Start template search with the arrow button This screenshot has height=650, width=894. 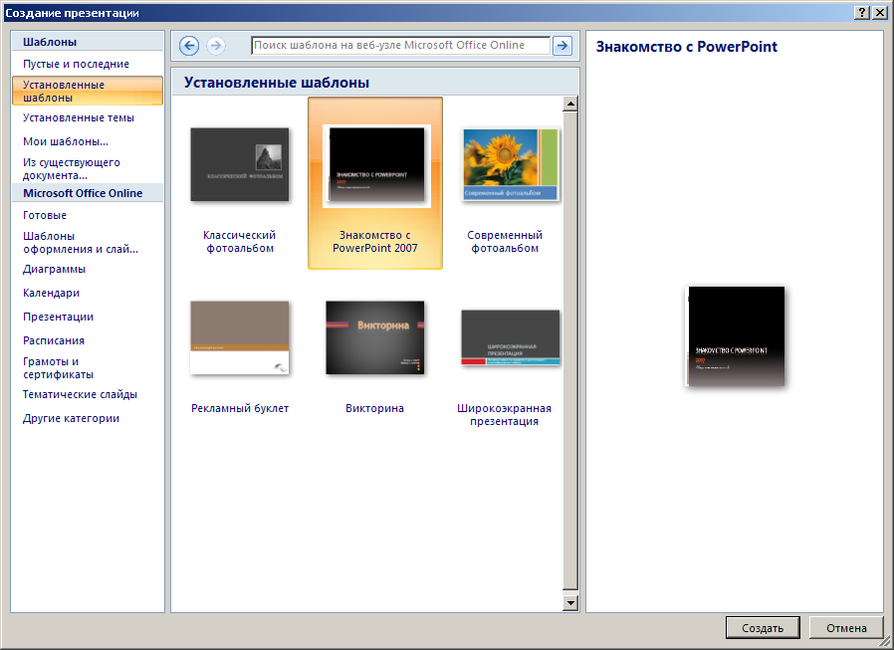[562, 46]
